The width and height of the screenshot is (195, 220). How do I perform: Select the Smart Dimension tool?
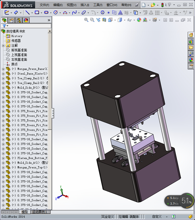pos(16,13)
